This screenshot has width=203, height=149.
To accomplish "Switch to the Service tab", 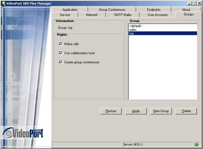I will (65, 15).
